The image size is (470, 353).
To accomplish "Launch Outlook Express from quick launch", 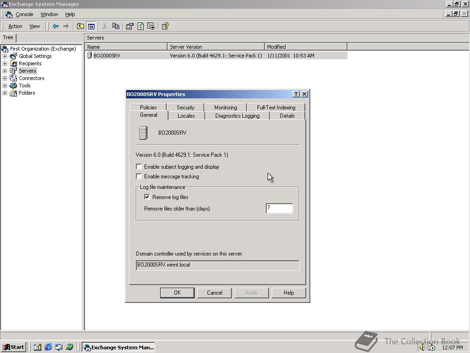I will coord(59,347).
